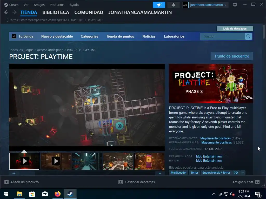Click the PROJECT: PLAYTIME breadcrumb

click(x=82, y=50)
